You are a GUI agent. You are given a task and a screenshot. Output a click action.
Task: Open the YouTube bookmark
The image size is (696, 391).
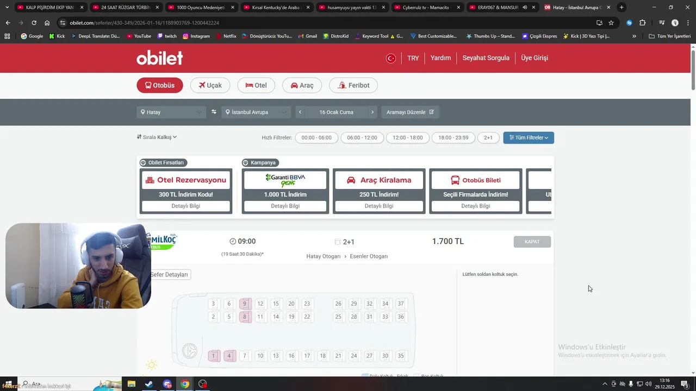(139, 36)
